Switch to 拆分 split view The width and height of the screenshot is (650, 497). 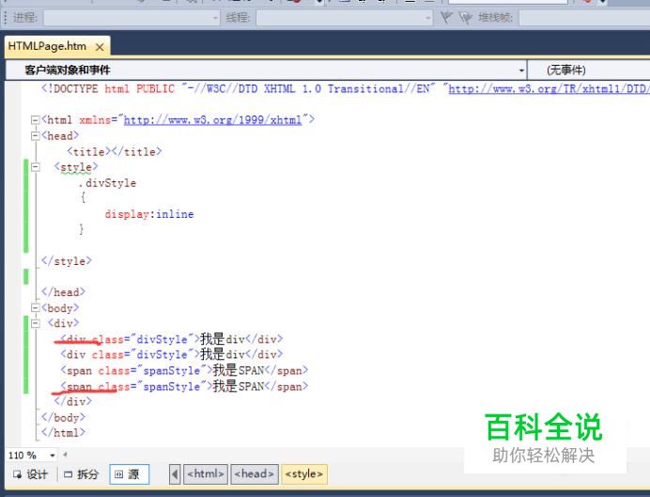(x=82, y=474)
